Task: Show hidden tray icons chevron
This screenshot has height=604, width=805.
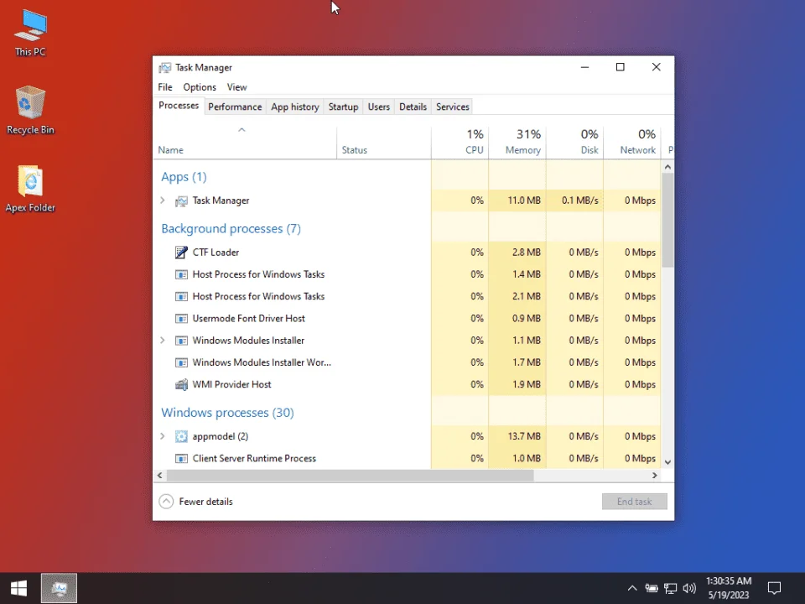Action: 632,588
